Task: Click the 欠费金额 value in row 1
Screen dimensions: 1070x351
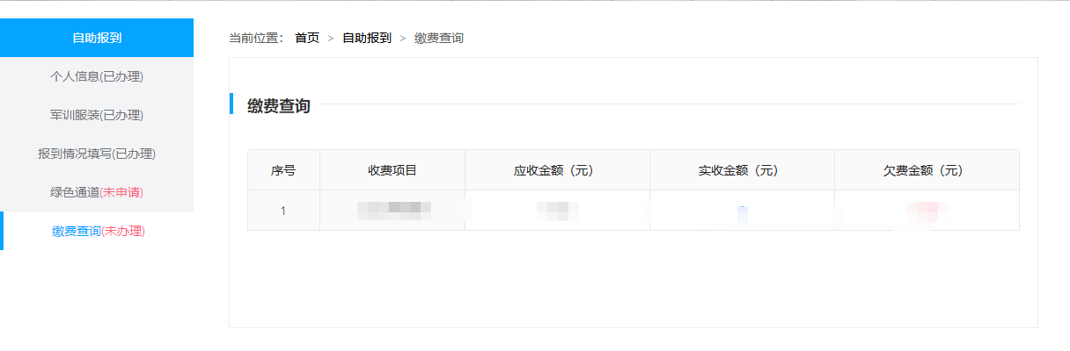Action: coord(927,211)
